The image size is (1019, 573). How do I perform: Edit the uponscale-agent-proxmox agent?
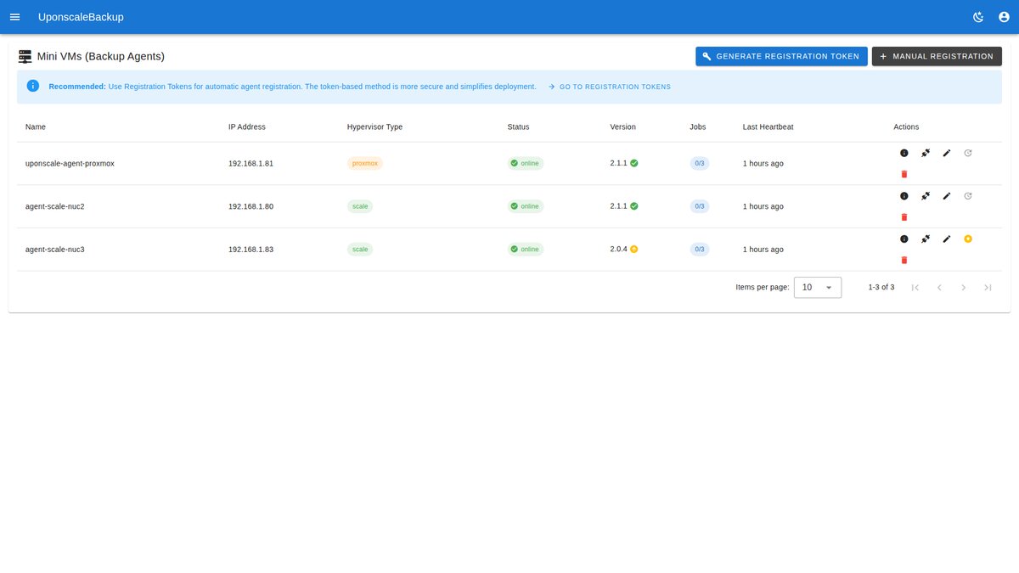click(947, 153)
